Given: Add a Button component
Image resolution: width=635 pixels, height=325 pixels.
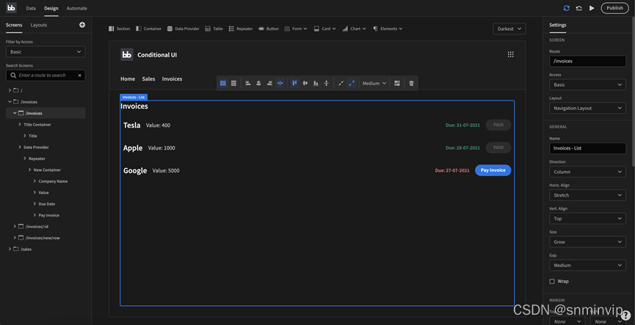Looking at the screenshot, I should pyautogui.click(x=269, y=29).
